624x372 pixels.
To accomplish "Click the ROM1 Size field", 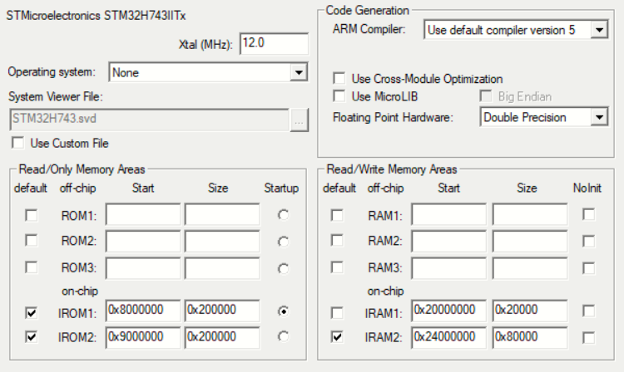I will tap(222, 215).
